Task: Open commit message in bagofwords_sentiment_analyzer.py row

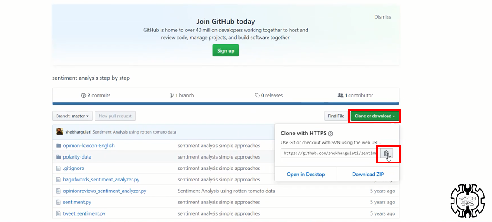Action: click(x=219, y=180)
